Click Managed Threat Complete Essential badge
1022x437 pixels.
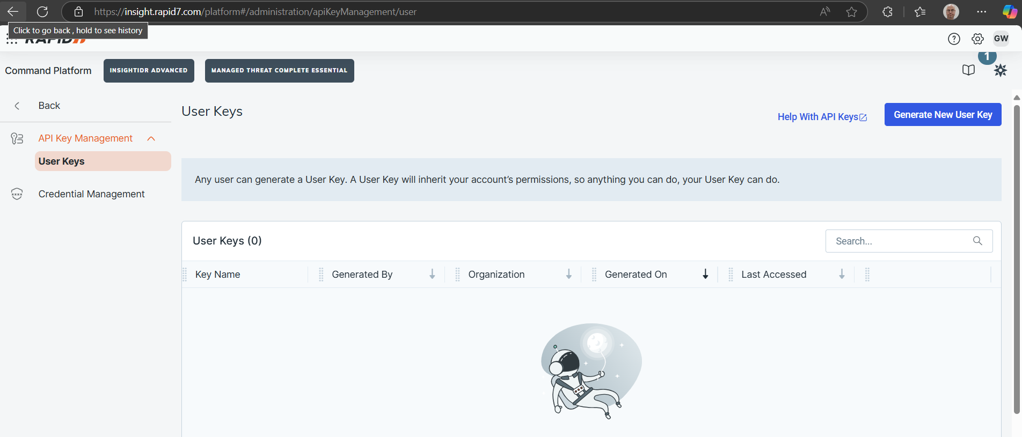(280, 71)
